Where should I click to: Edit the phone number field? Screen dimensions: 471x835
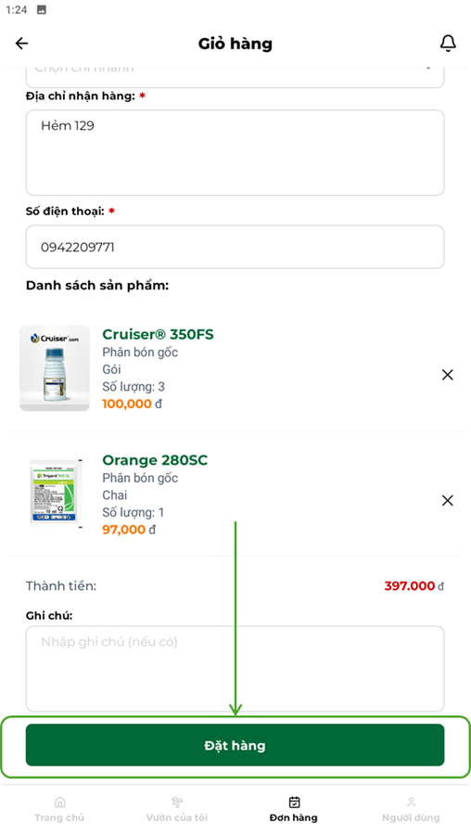[x=235, y=247]
